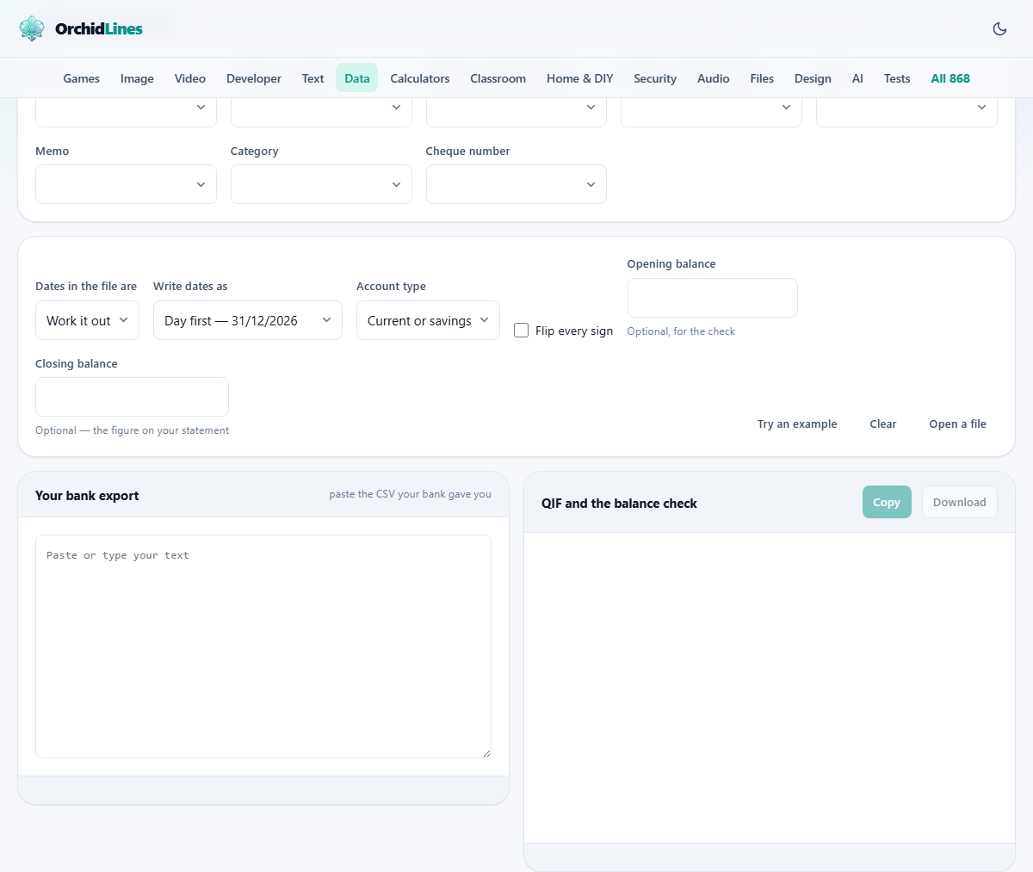Download the QIF file

(960, 502)
